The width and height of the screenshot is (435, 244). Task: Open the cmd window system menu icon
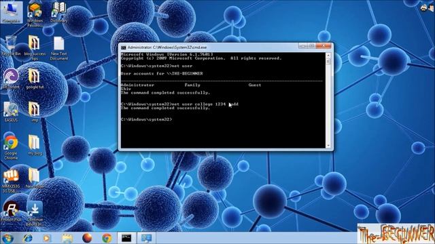coord(124,47)
